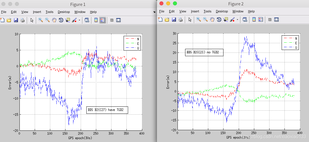
Task: Activate Zoom Out tool in Figure 2
Action: coord(205,19)
